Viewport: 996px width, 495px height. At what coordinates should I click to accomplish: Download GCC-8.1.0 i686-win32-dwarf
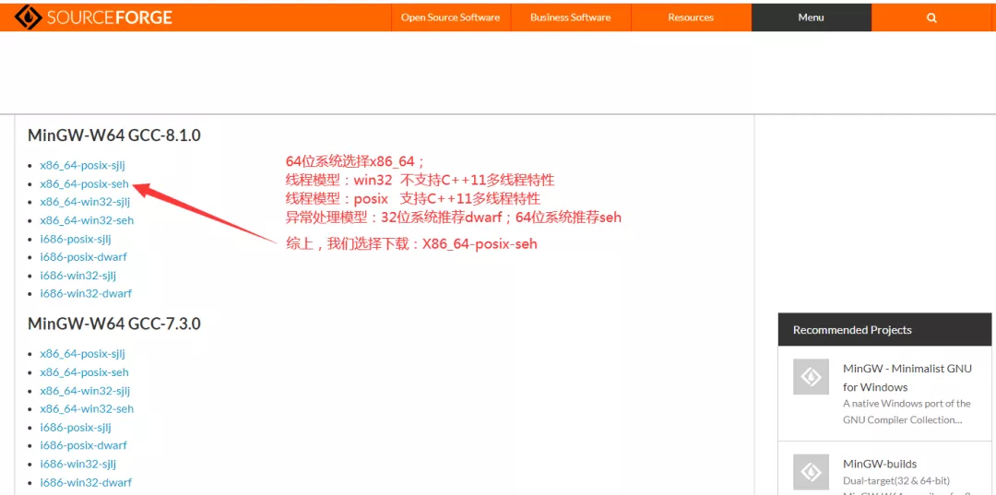86,294
